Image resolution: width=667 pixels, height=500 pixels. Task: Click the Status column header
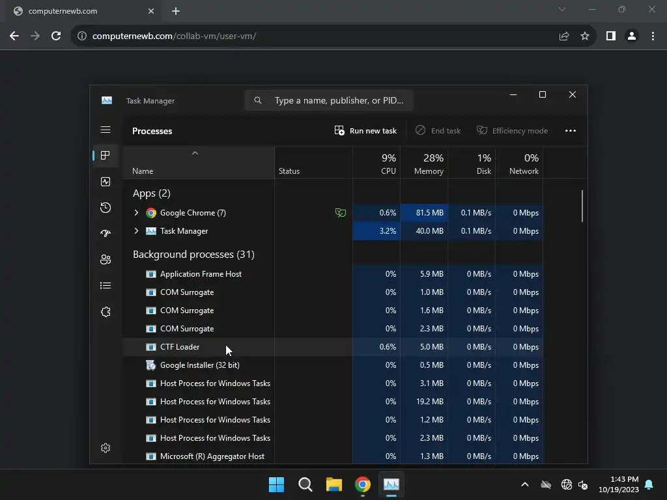coord(313,163)
